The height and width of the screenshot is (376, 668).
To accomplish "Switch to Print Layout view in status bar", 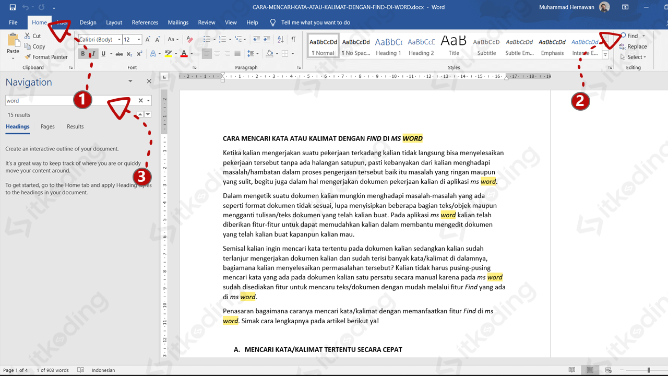I will pyautogui.click(x=589, y=370).
